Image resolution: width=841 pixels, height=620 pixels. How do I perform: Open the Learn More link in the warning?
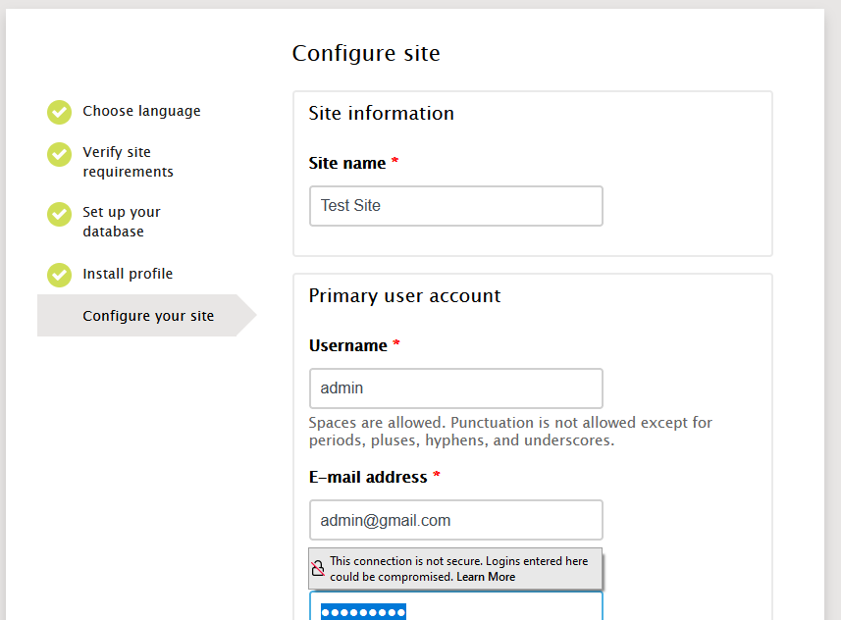pos(486,577)
